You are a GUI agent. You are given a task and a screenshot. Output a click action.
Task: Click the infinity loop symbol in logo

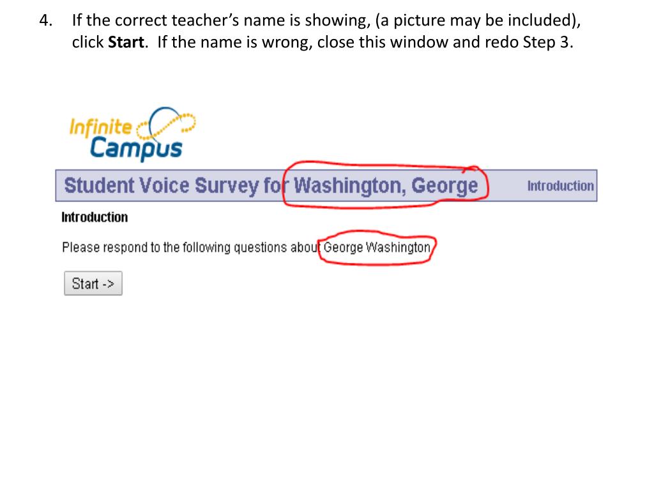tap(169, 121)
